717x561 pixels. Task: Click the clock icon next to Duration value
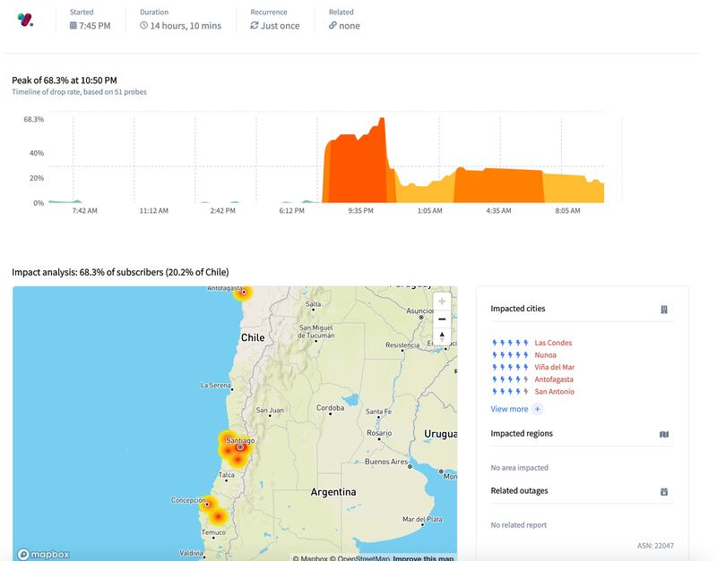point(144,26)
